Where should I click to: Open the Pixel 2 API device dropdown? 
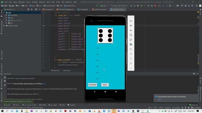(x=120, y=6)
